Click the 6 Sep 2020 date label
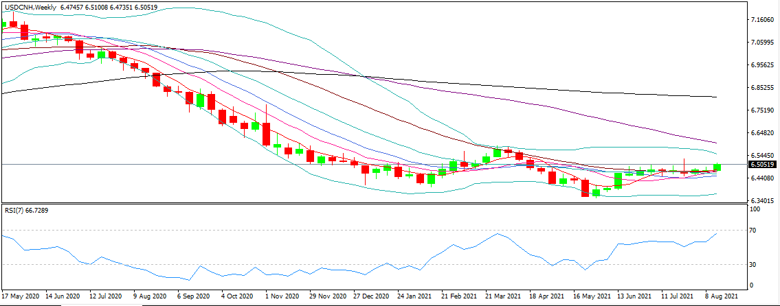Screen dimensions: 780x306 point(194,296)
